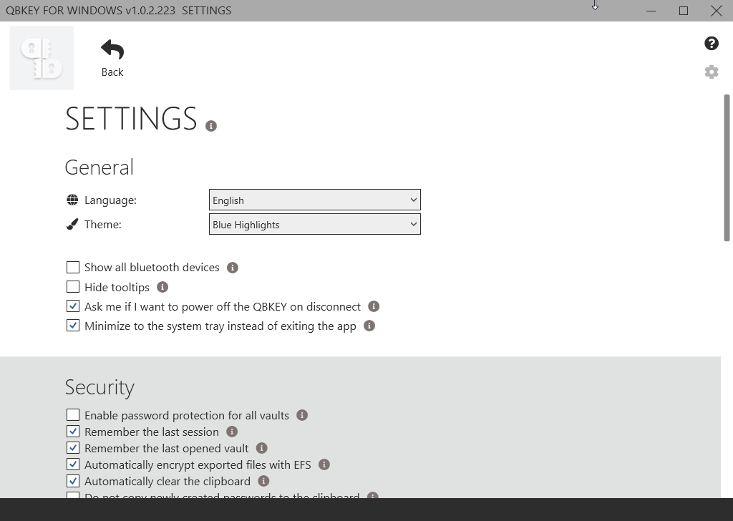Show info for Enable password protection

(x=302, y=415)
